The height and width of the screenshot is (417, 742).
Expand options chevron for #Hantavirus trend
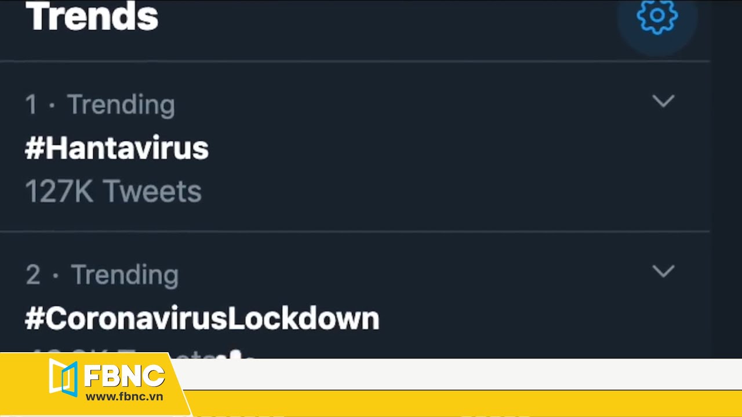(663, 101)
